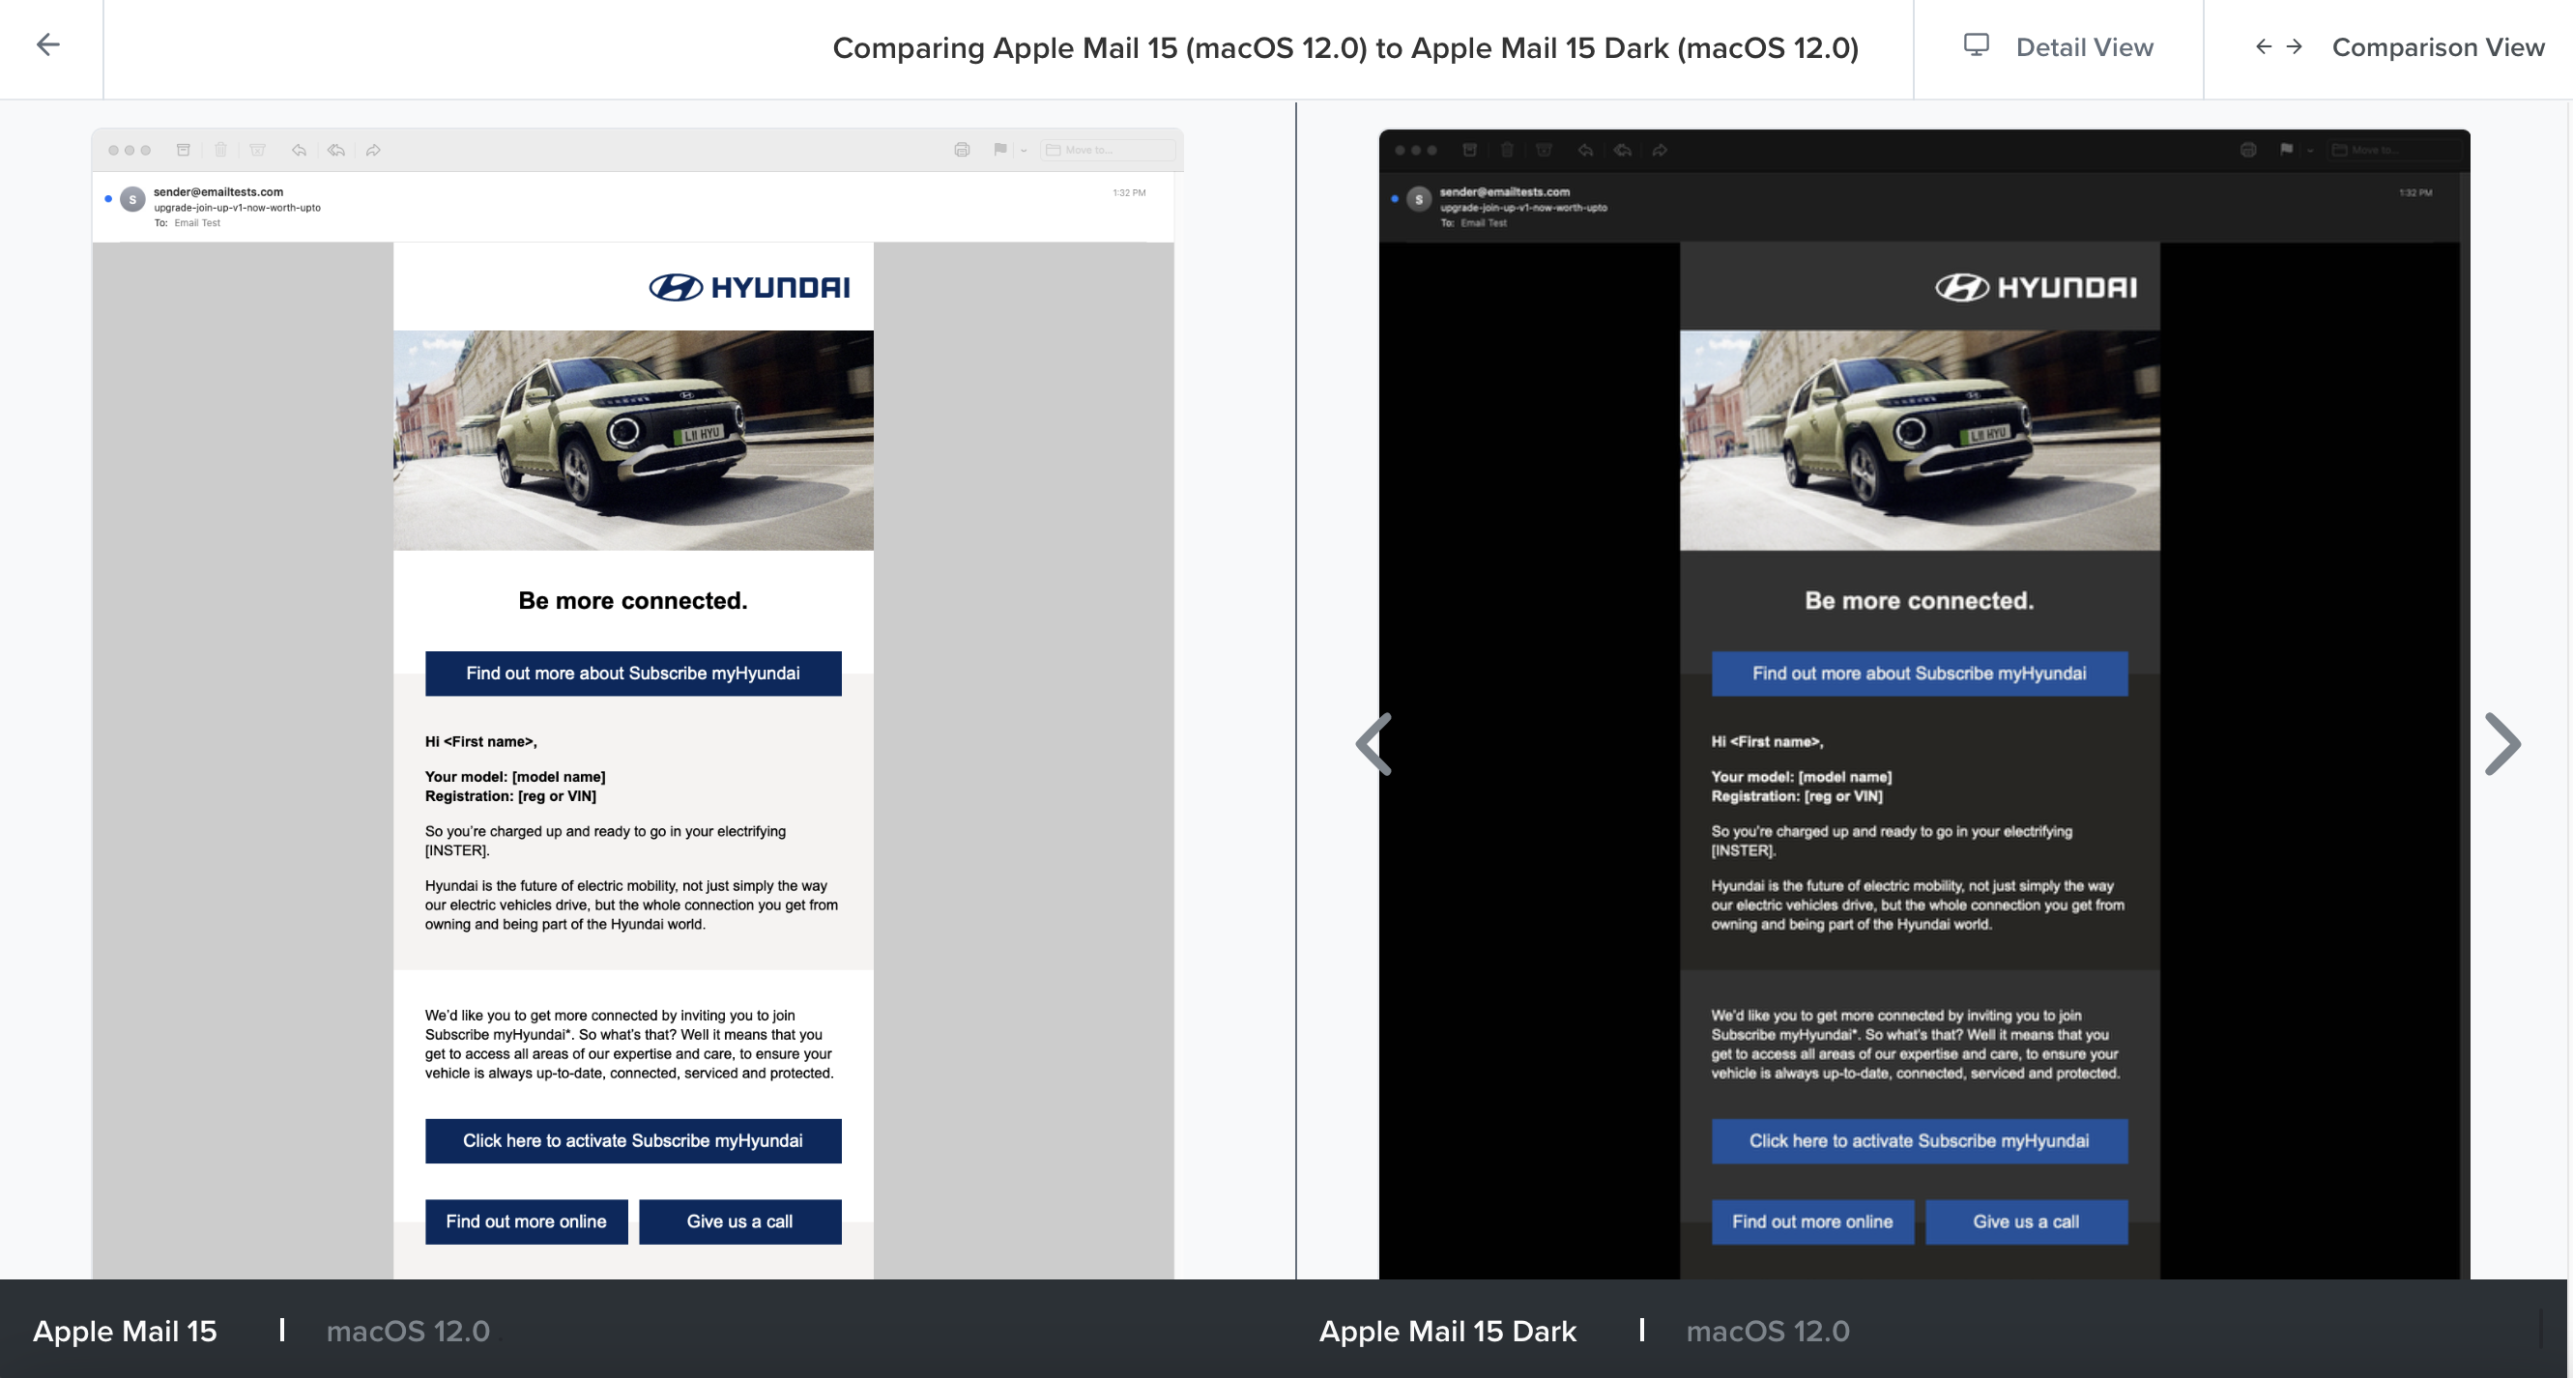Screen dimensions: 2573x1378
Task: Click the junk icon in the light Mail toolbar
Action: [258, 150]
